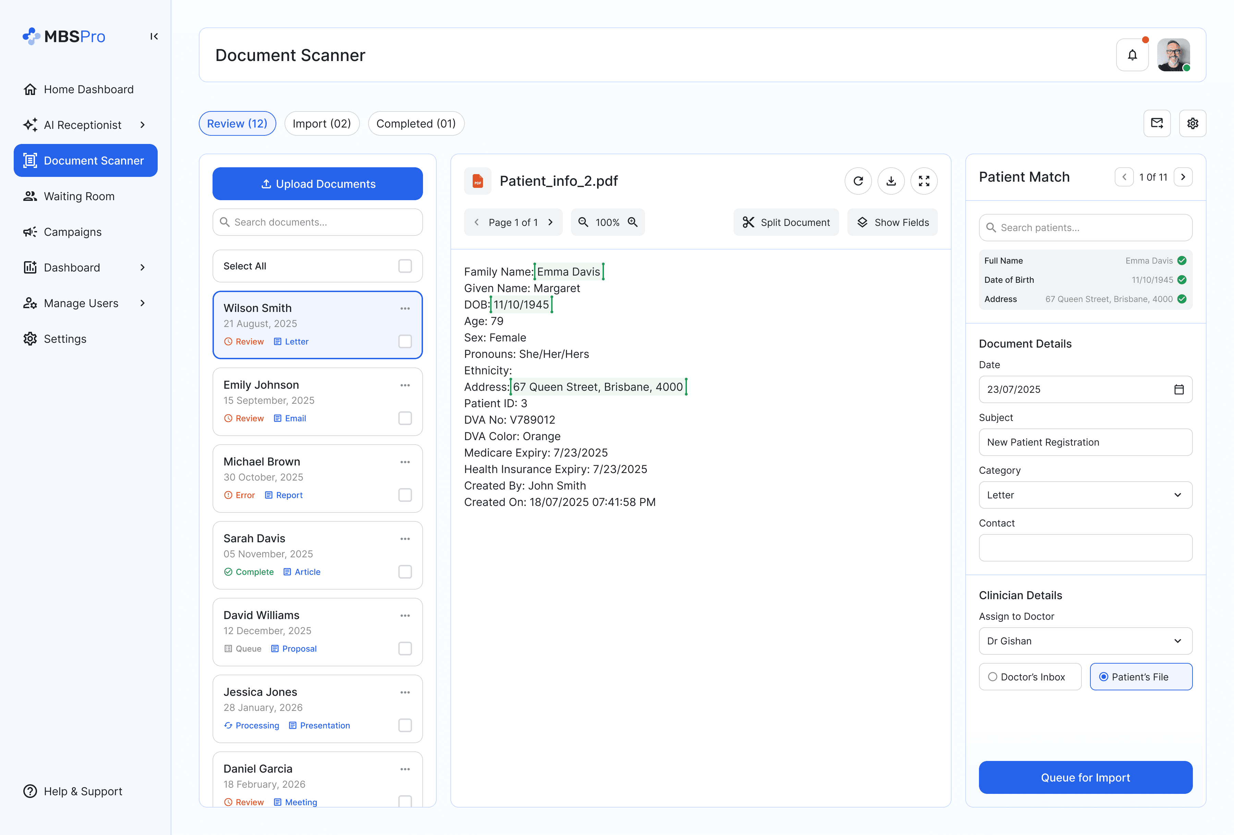
Task: Download the Patient_info_2.pdf document
Action: pos(891,181)
